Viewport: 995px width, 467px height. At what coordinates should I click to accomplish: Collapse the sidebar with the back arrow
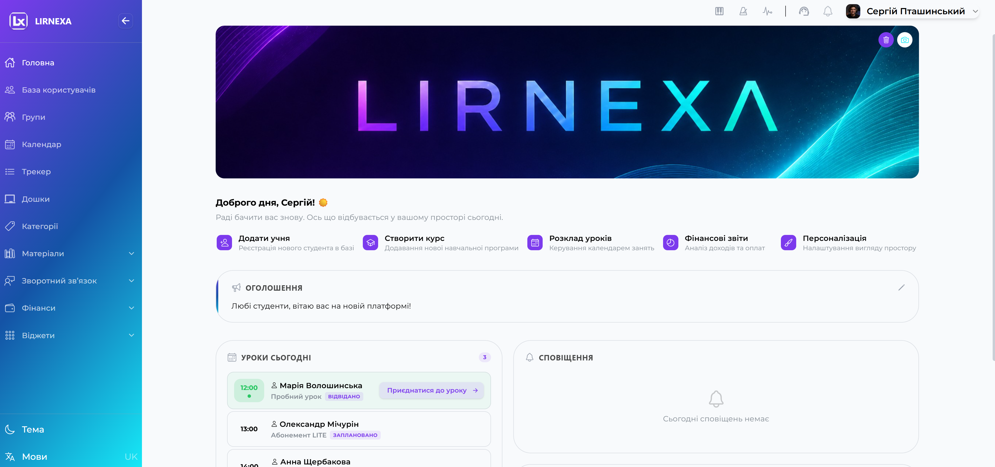pyautogui.click(x=126, y=21)
